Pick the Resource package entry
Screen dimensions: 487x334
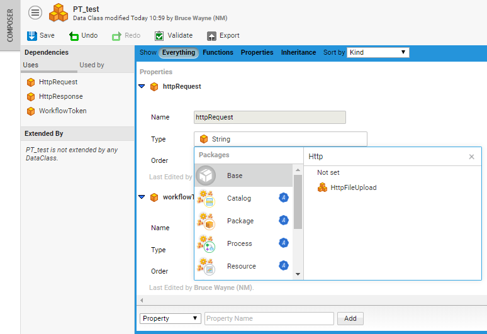coord(241,266)
